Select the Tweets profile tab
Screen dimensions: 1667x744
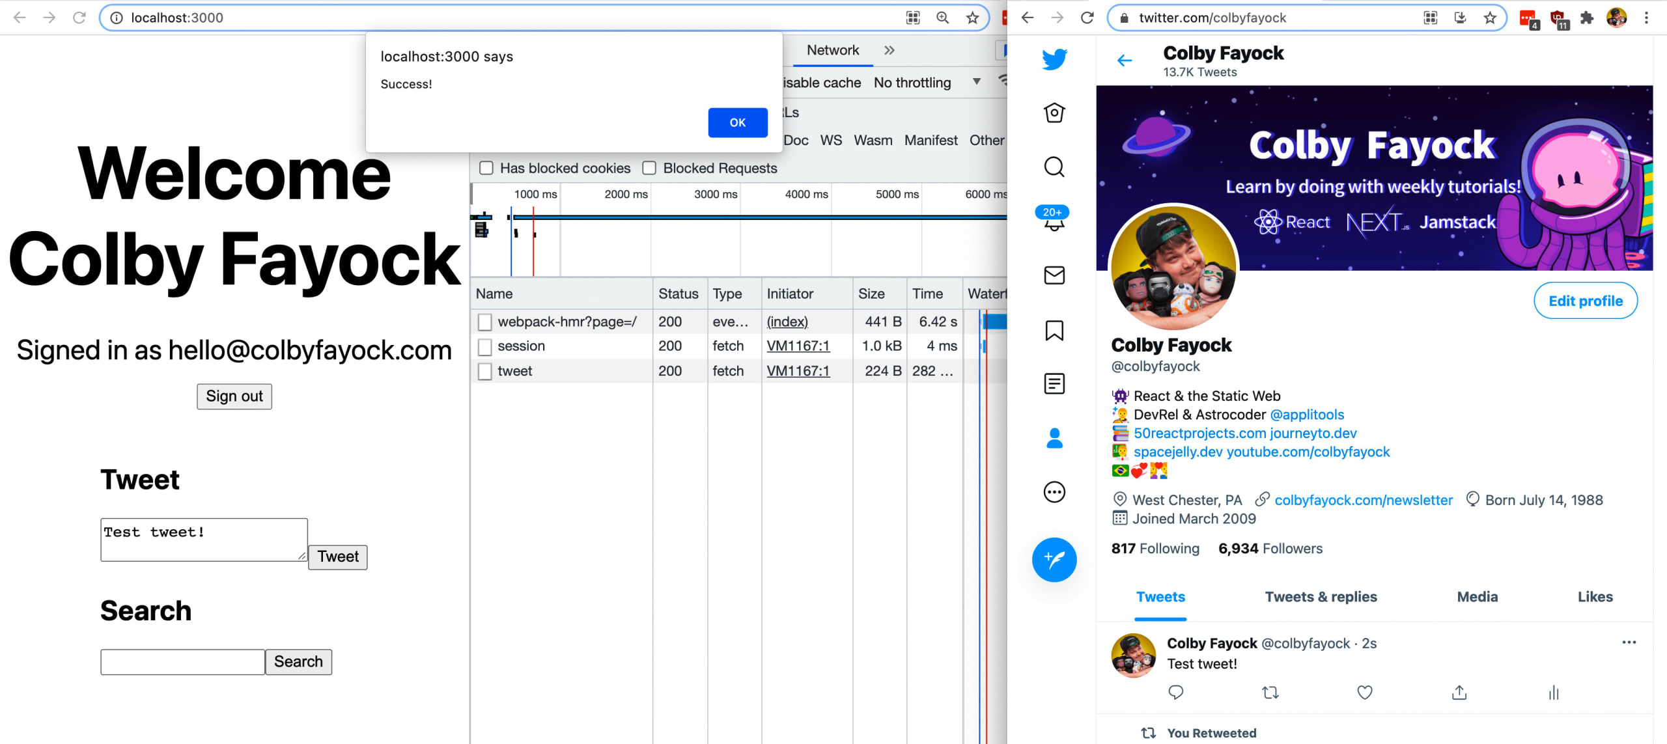coord(1160,597)
